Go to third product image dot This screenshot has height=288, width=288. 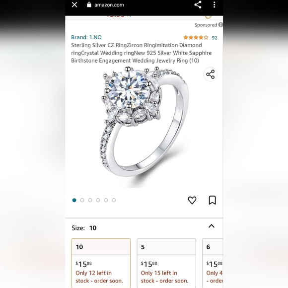(x=90, y=200)
